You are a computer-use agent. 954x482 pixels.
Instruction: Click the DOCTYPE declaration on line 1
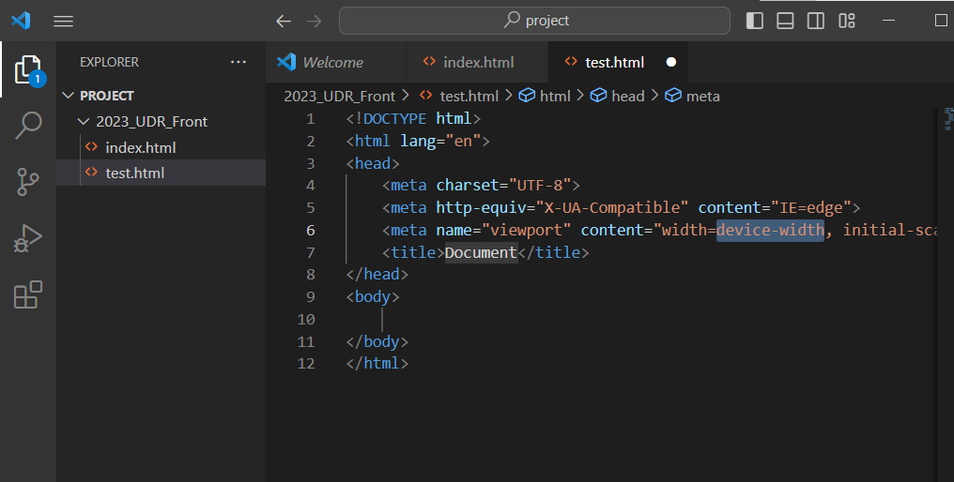(413, 118)
